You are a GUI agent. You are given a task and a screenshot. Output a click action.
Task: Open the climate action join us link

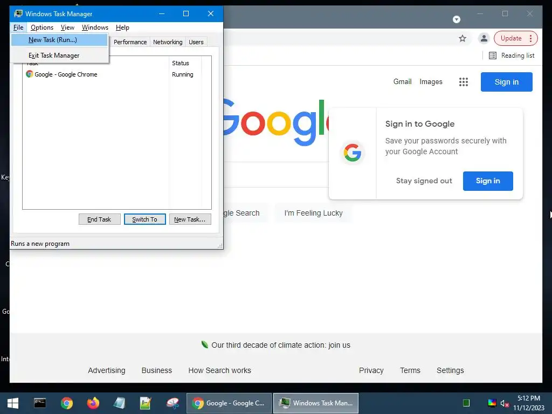click(280, 345)
